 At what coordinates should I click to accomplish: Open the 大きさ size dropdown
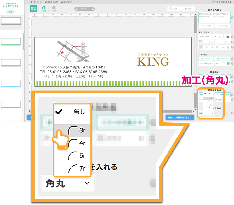pos(222,100)
